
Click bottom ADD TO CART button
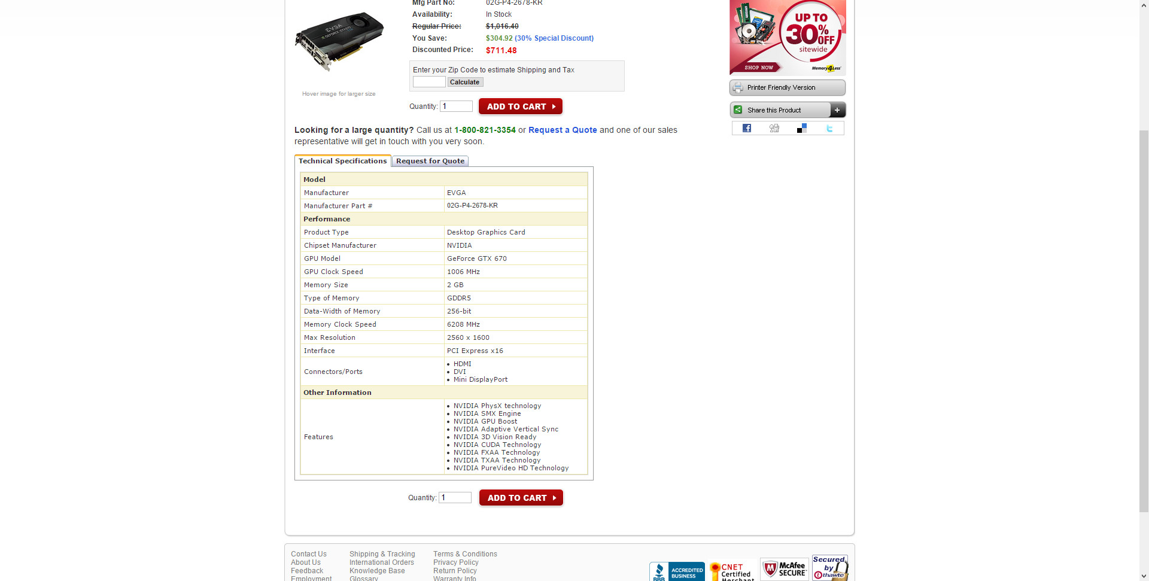click(521, 498)
